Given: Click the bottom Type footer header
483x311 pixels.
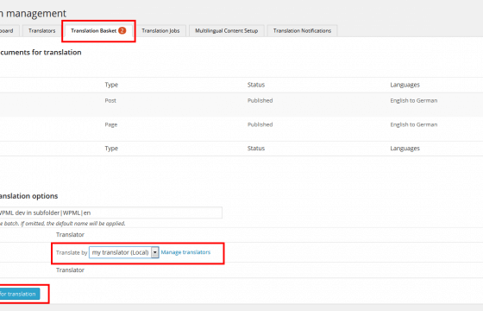Looking at the screenshot, I should tap(111, 149).
